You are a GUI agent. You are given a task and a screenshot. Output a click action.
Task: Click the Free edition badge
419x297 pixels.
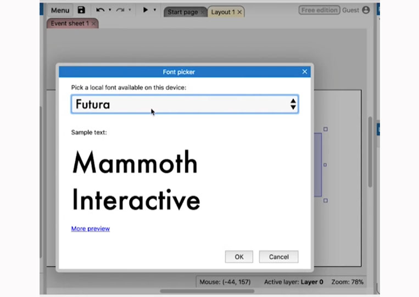click(x=319, y=10)
